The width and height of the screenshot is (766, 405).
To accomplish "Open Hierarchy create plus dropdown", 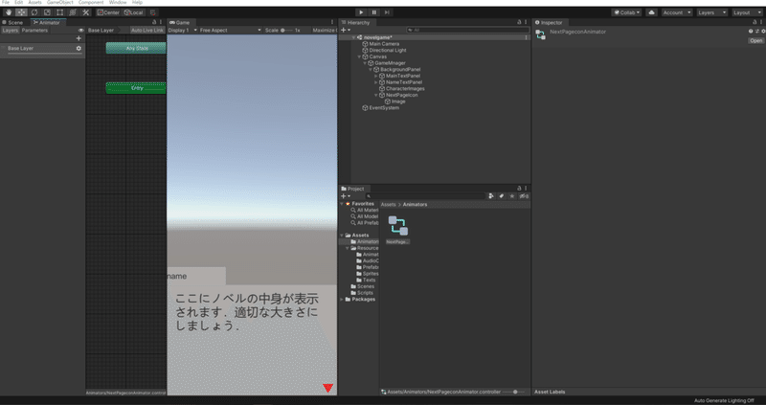I will pyautogui.click(x=346, y=31).
